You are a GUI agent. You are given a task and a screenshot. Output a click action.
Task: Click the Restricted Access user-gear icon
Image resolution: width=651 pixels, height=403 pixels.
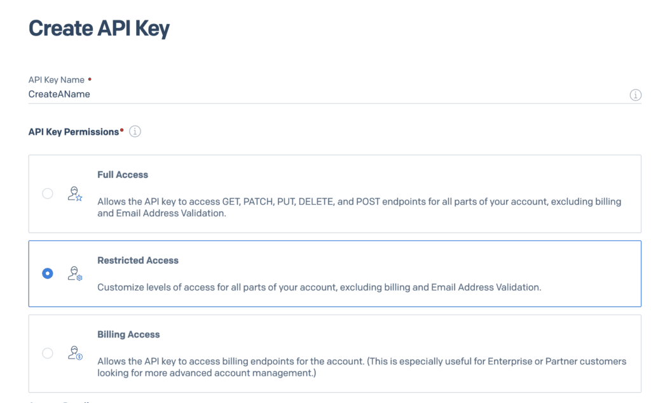[75, 274]
